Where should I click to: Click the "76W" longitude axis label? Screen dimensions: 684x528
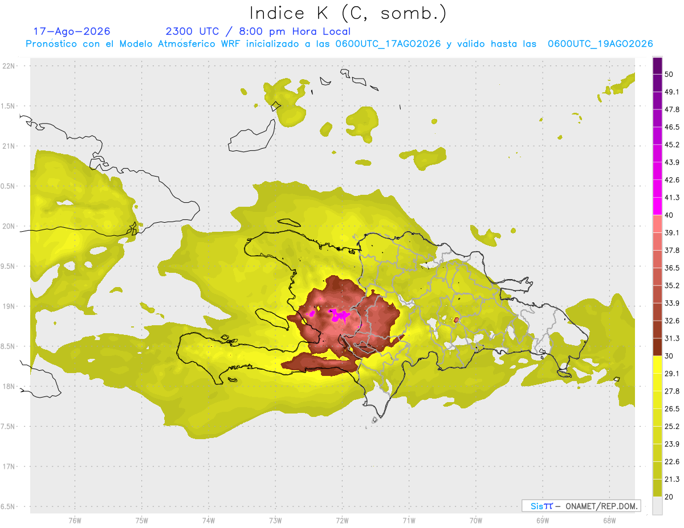click(75, 521)
